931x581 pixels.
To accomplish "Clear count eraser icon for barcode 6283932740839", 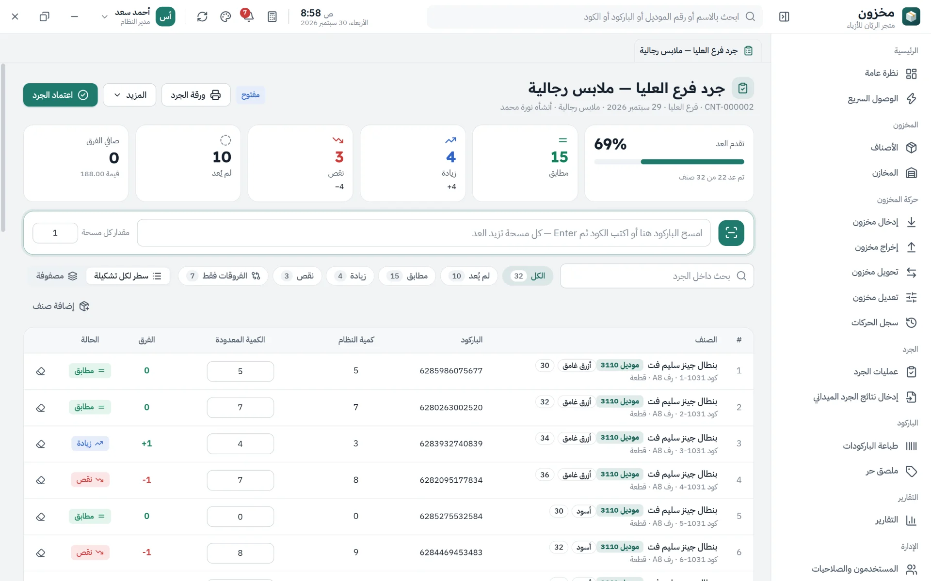I will 41,444.
